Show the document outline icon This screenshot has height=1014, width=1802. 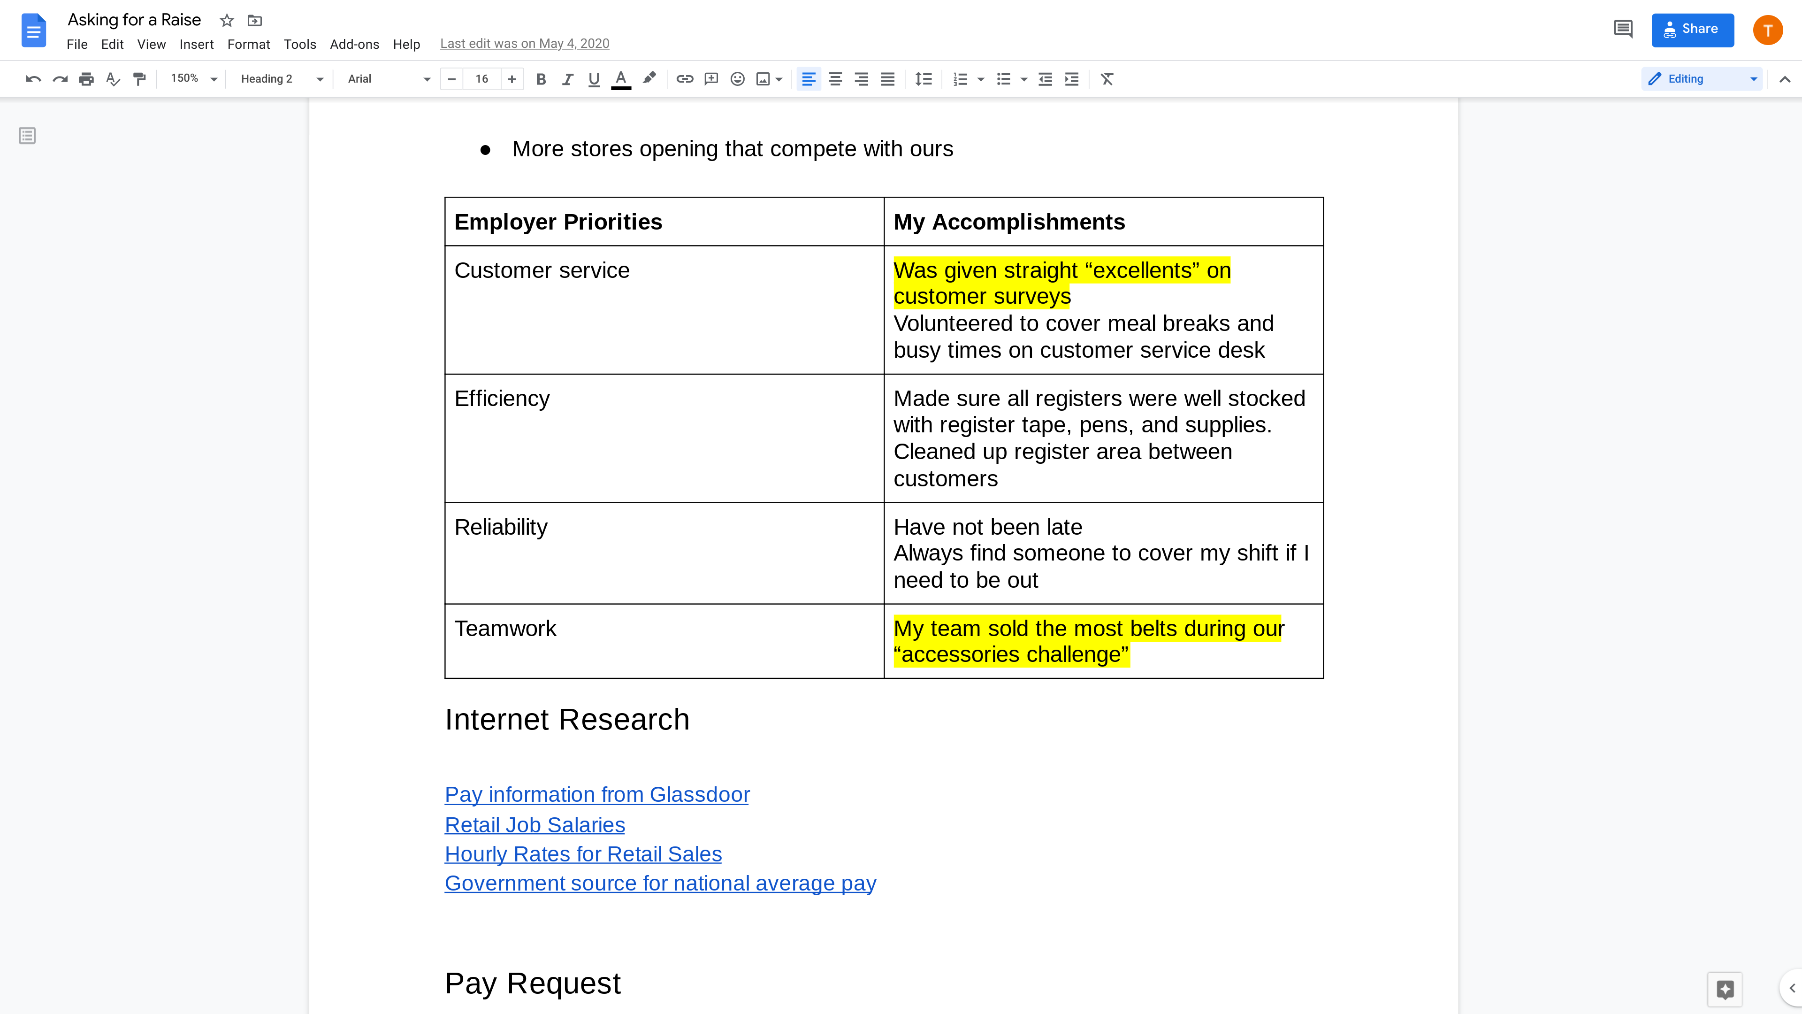(x=27, y=136)
